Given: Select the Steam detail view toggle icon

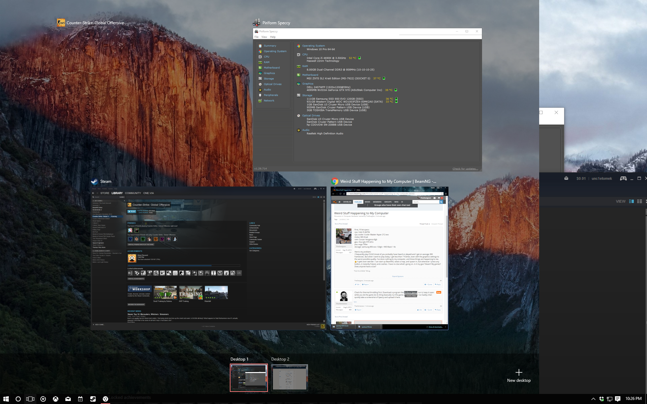Looking at the screenshot, I should 631,201.
